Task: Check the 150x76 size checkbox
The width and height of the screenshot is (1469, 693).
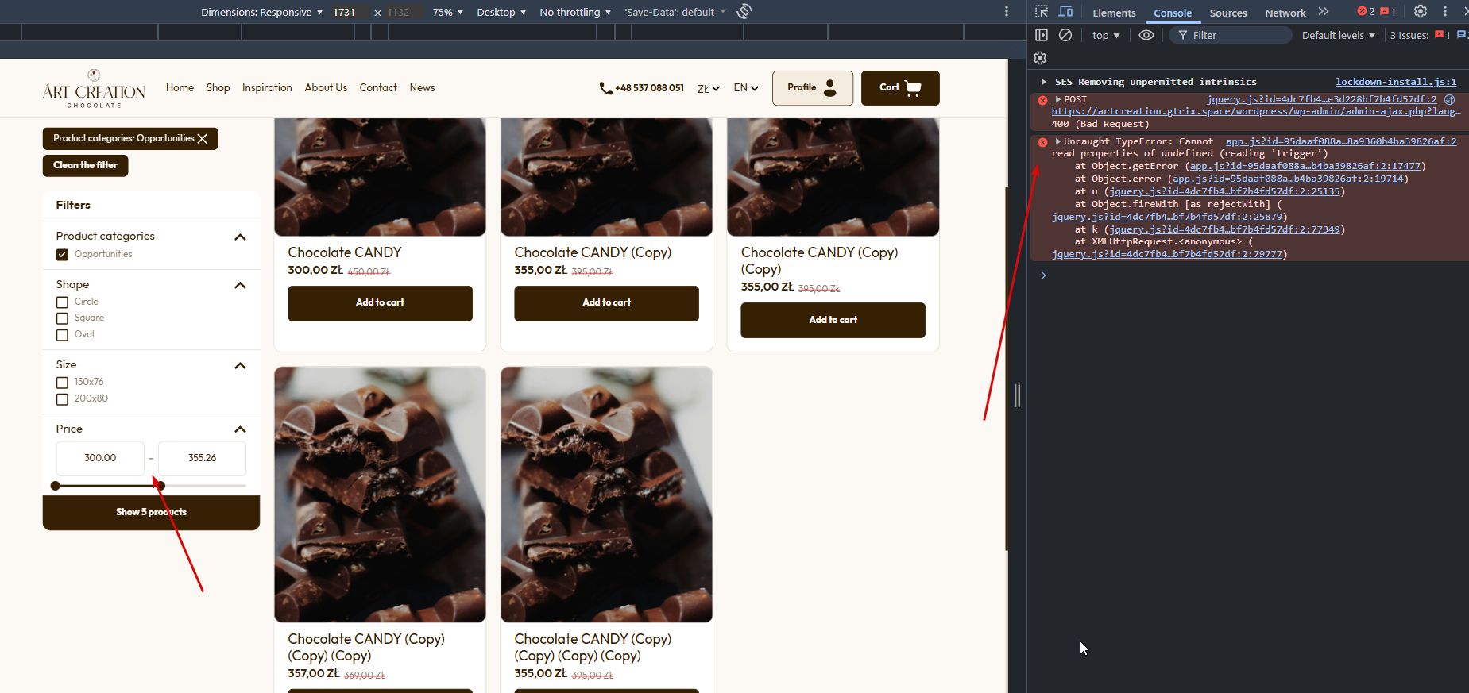Action: pos(62,383)
